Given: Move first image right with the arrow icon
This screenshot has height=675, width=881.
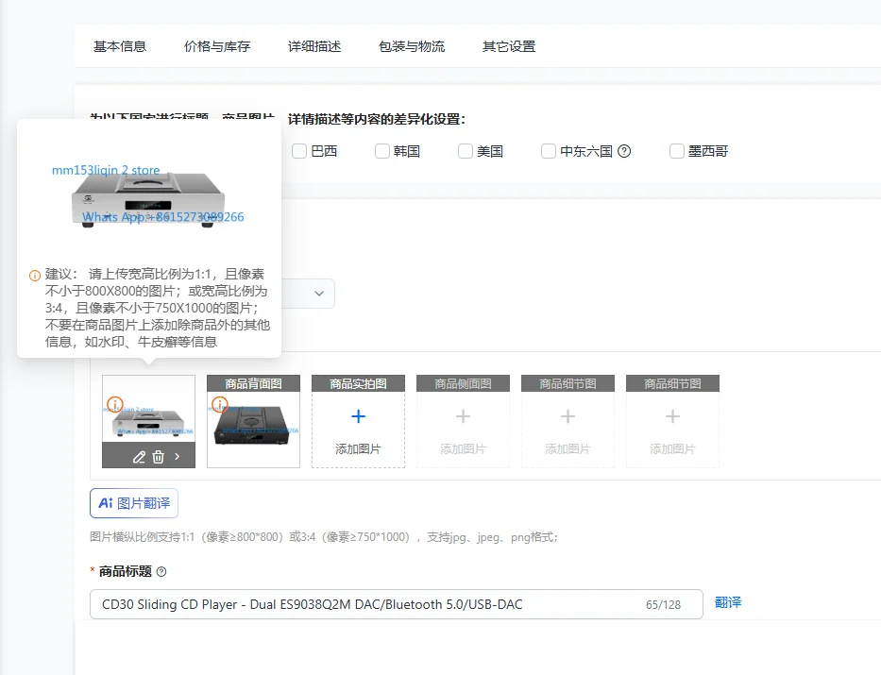Looking at the screenshot, I should click(177, 457).
